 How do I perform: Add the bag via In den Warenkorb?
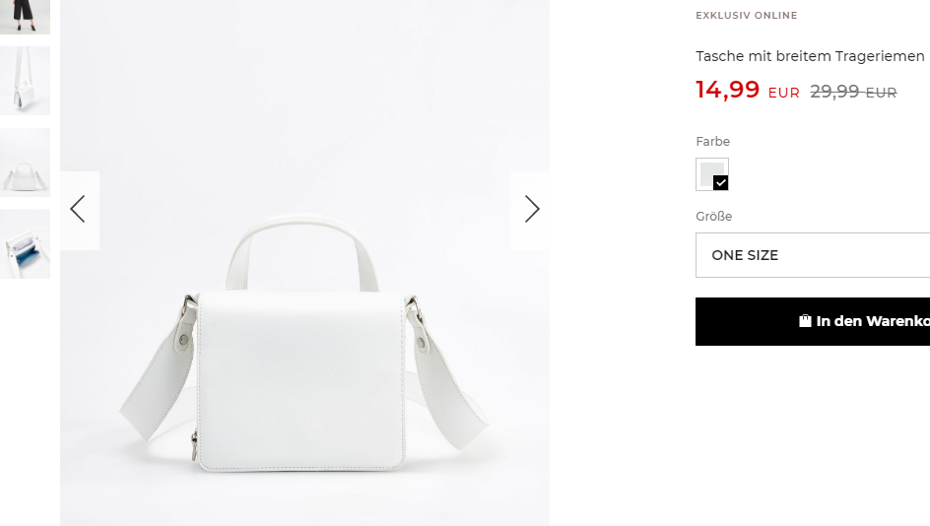click(813, 321)
